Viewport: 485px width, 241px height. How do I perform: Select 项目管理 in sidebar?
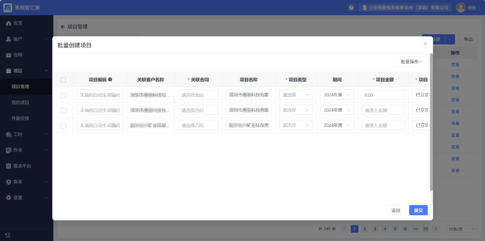pos(26,87)
